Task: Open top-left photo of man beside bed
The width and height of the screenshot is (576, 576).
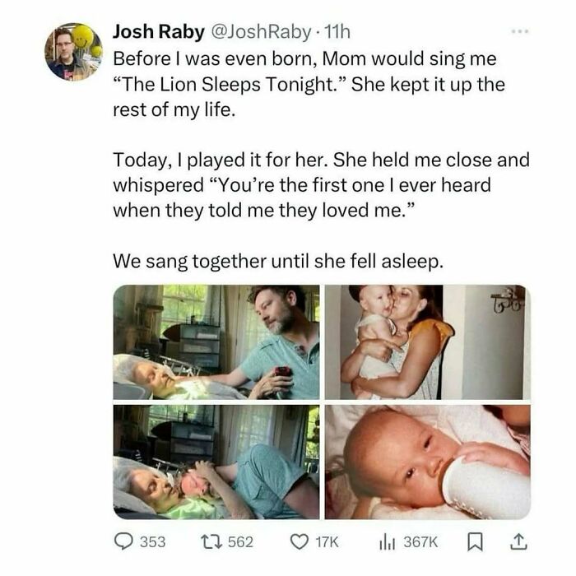Action: click(216, 342)
